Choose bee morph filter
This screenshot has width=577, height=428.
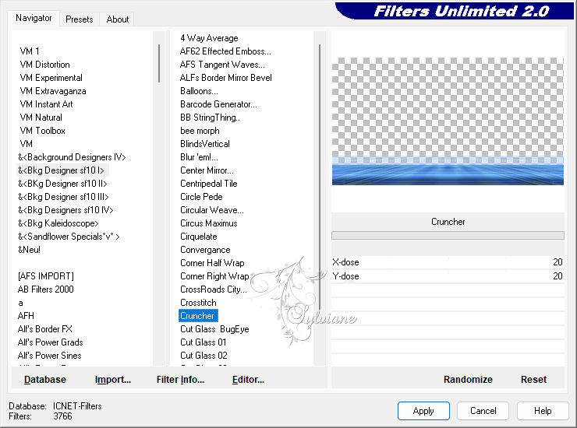(x=200, y=131)
